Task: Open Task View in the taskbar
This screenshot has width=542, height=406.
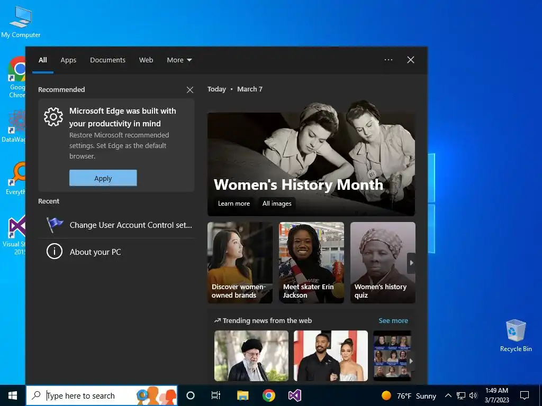Action: click(x=216, y=395)
